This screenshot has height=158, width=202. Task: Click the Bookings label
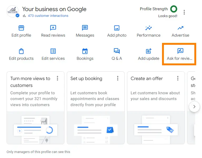[85, 58]
